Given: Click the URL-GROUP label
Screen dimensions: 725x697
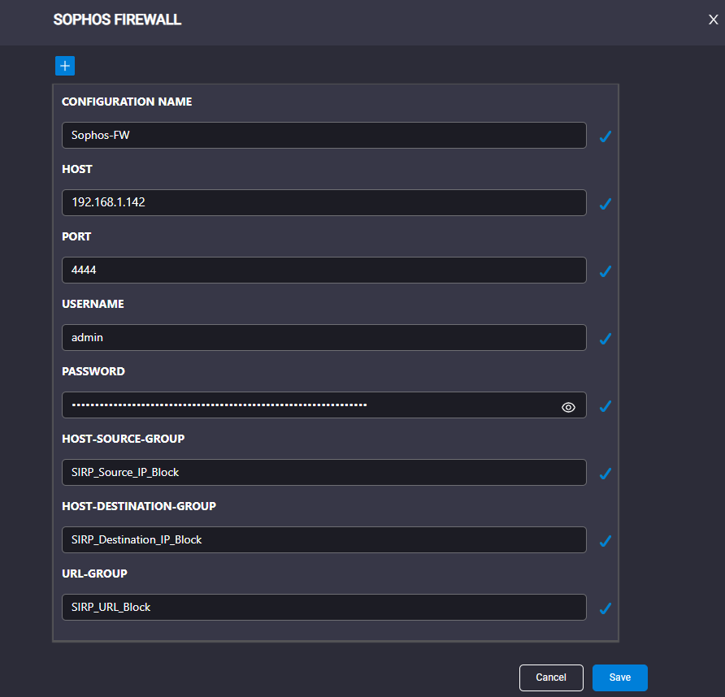Looking at the screenshot, I should pyautogui.click(x=95, y=574).
